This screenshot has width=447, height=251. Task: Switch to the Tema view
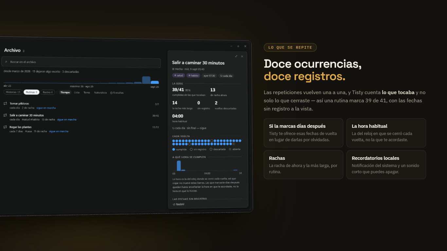[87, 92]
